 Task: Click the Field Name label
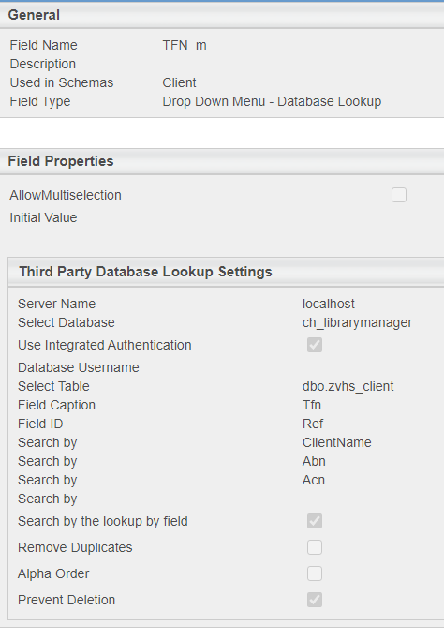[x=44, y=45]
